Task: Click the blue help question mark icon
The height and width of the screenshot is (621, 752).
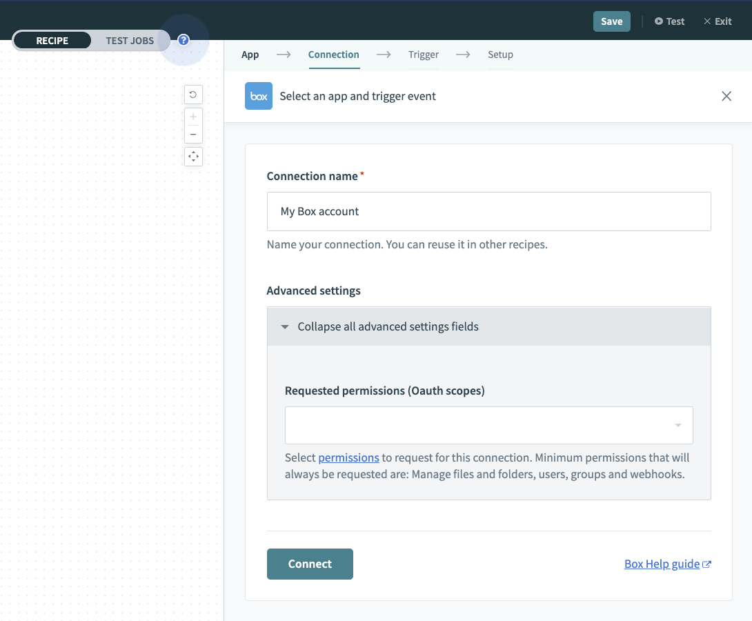Action: click(184, 40)
